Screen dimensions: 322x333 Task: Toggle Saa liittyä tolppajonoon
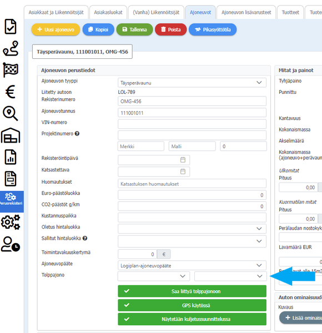[192, 291]
